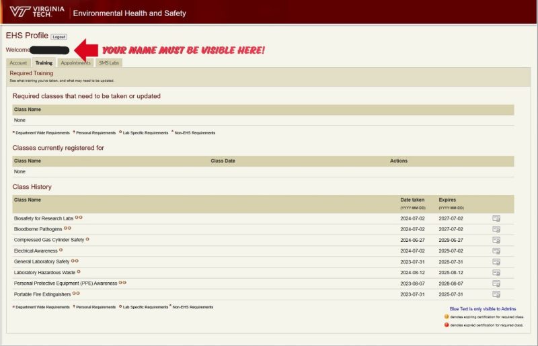Screen dimensions: 538x346
Task: Click Portable Fire Extinguishers class name
Action: pyautogui.click(x=42, y=294)
